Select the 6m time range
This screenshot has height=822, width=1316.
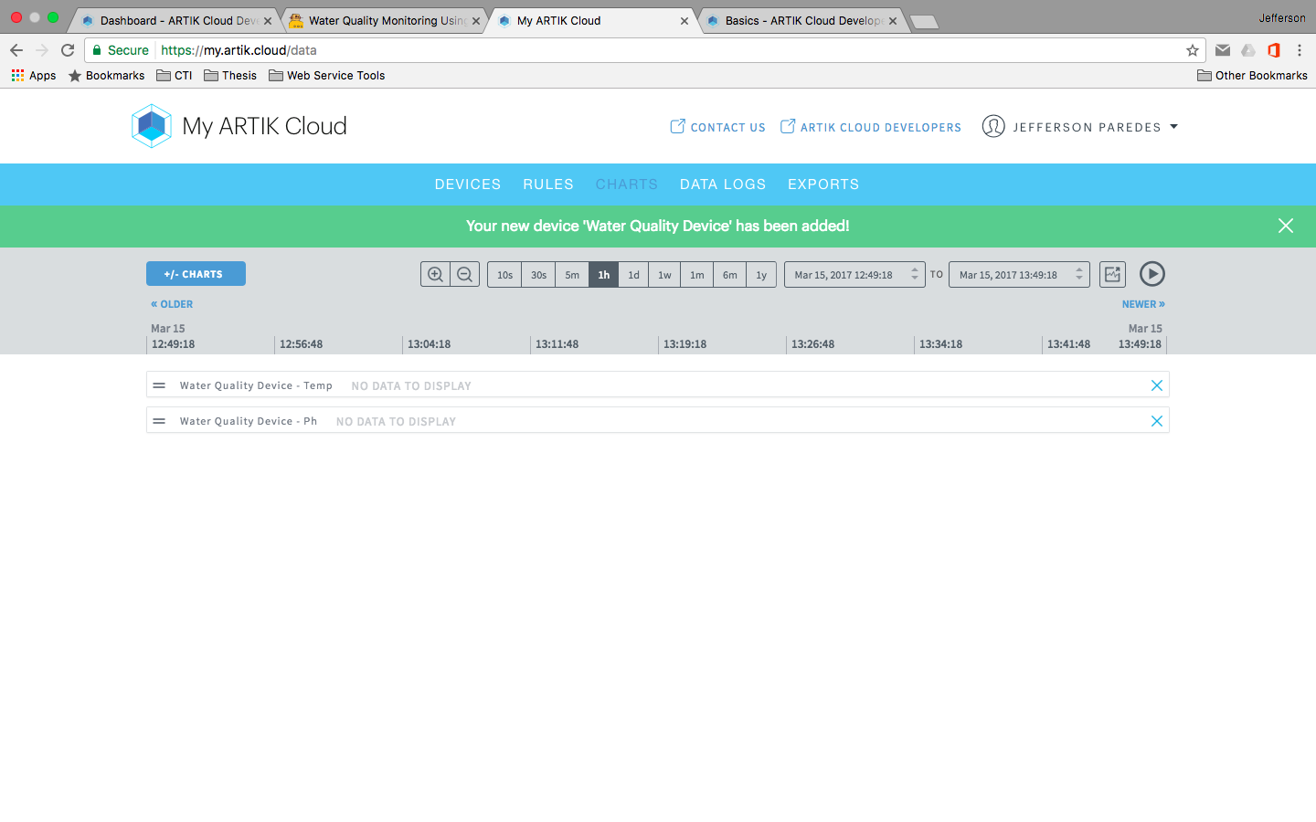pos(729,275)
